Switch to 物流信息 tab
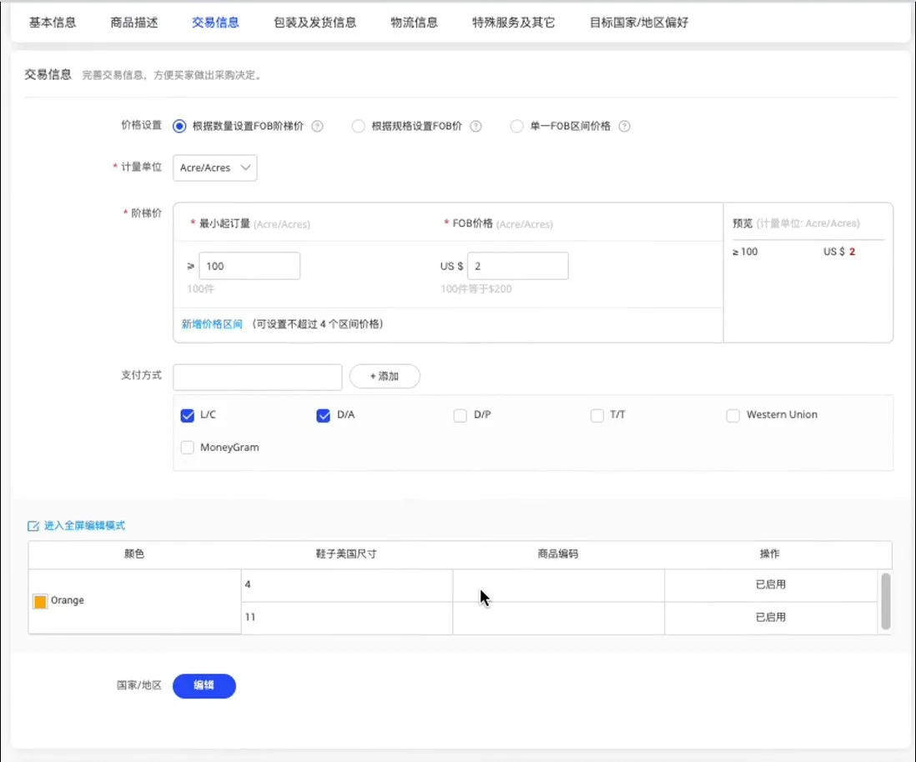 point(414,23)
